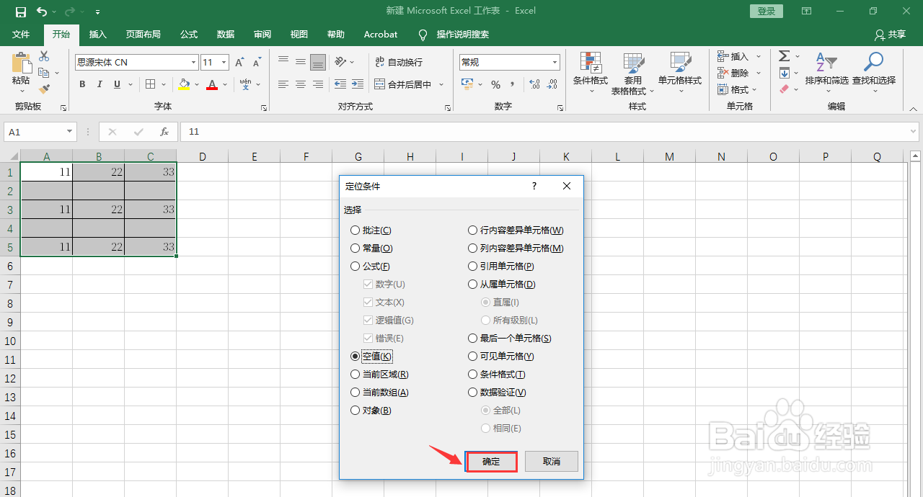This screenshot has width=923, height=497.
Task: Open the font size dropdown
Action: click(224, 63)
